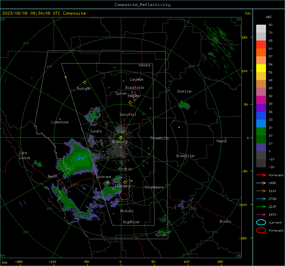
Task: Click the Airdrie city label
Action: point(125,169)
